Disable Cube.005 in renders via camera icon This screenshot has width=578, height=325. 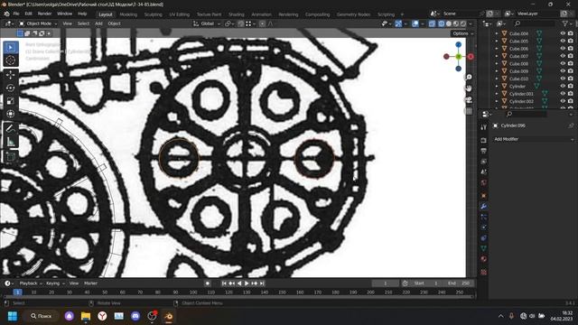click(571, 41)
